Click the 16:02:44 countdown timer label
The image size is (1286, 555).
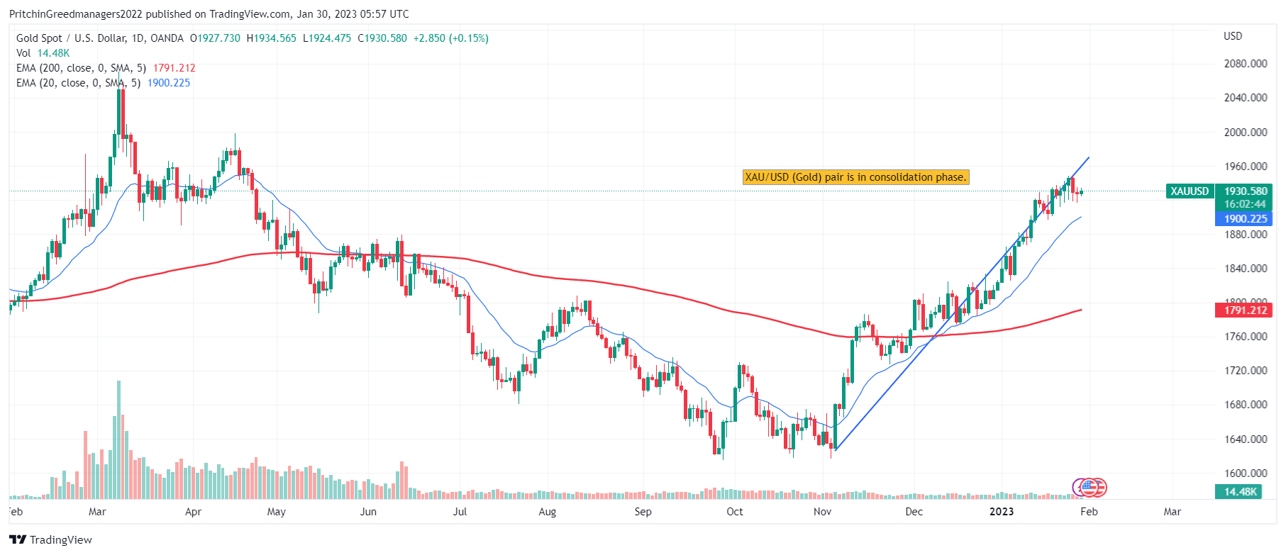coord(1245,204)
